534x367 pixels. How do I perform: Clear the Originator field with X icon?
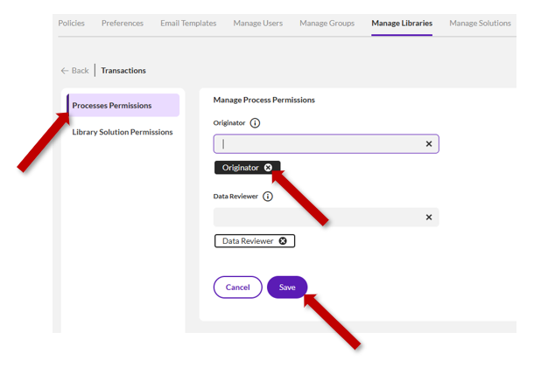(429, 144)
